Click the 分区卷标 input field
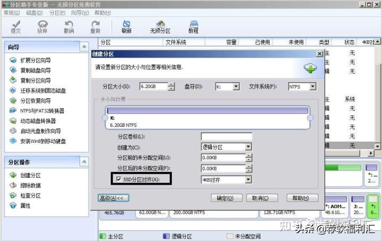This screenshot has height=241, width=382. coord(227,136)
